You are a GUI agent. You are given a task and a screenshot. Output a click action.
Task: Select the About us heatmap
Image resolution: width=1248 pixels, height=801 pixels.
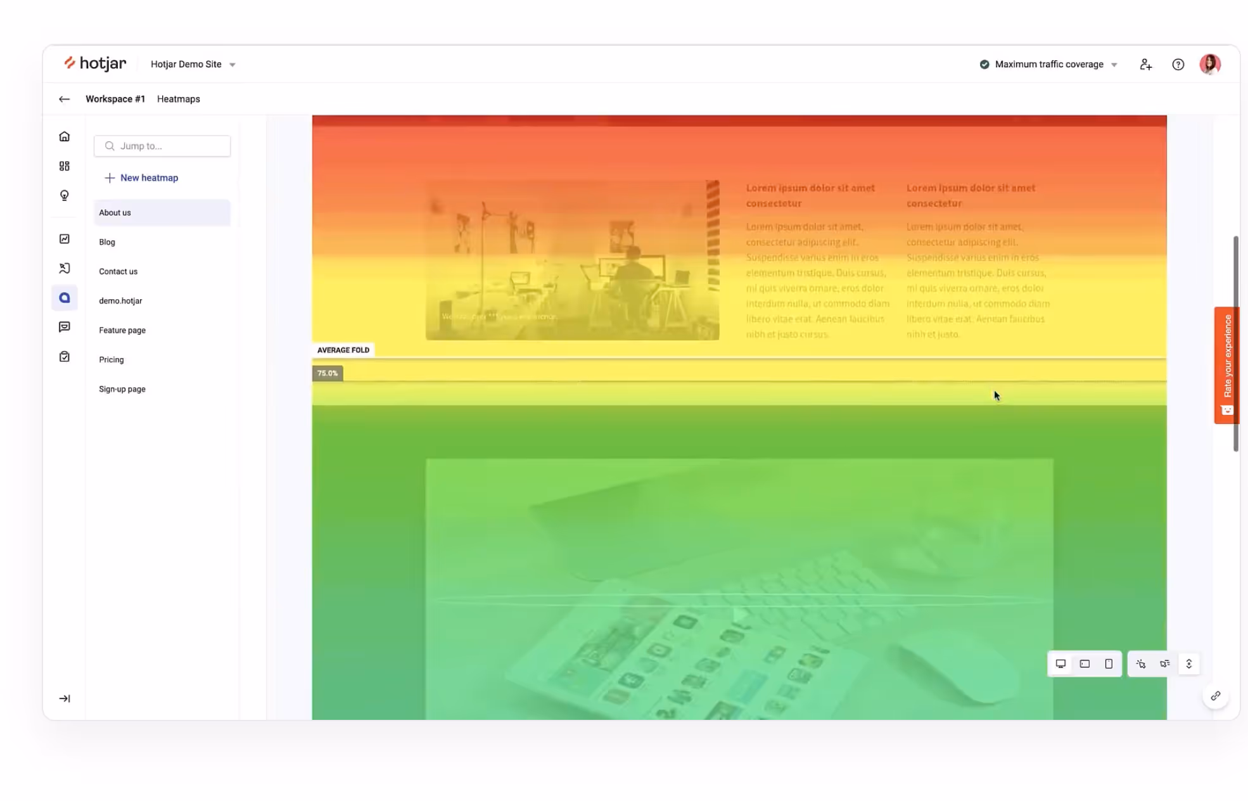coord(162,212)
